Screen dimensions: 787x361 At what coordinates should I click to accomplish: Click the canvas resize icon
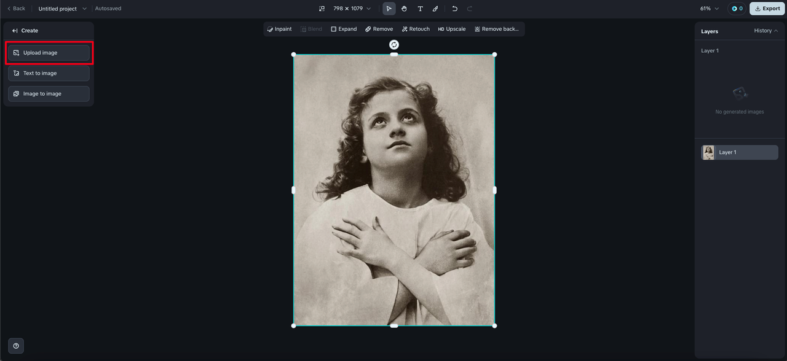coord(322,9)
